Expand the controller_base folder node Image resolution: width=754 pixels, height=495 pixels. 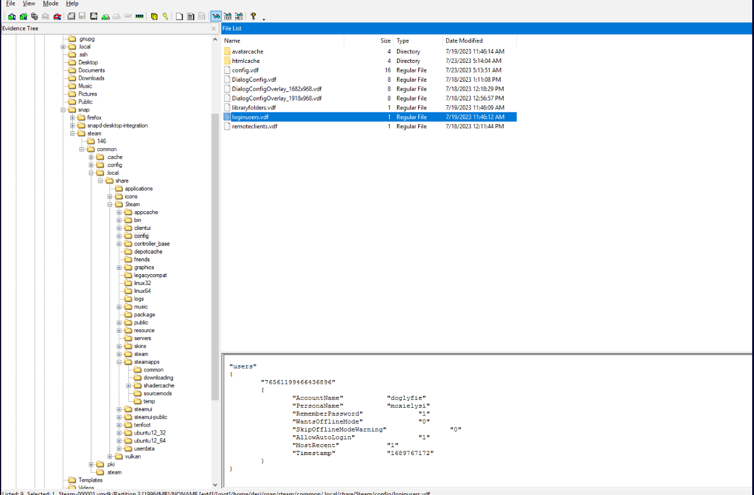coord(119,243)
